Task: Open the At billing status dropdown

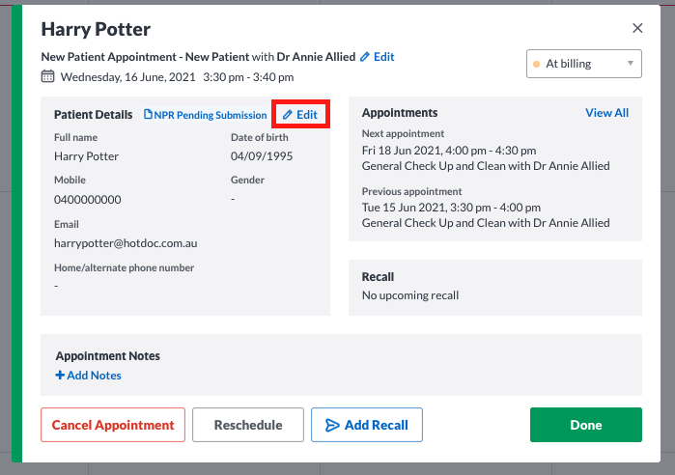Action: (583, 64)
